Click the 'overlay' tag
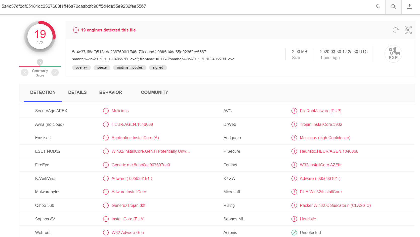Screen dimensions: 420x237 81,67
